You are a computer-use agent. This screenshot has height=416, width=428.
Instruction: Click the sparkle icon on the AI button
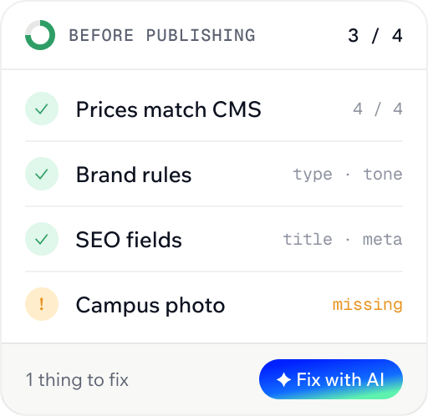pyautogui.click(x=283, y=380)
